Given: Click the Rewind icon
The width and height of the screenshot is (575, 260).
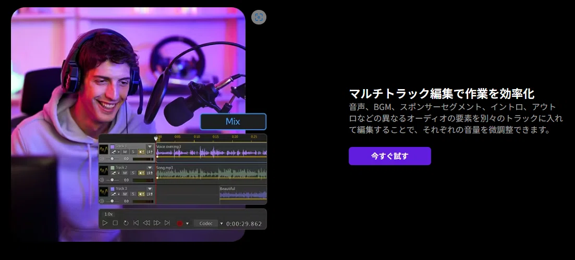Looking at the screenshot, I should click(x=146, y=223).
